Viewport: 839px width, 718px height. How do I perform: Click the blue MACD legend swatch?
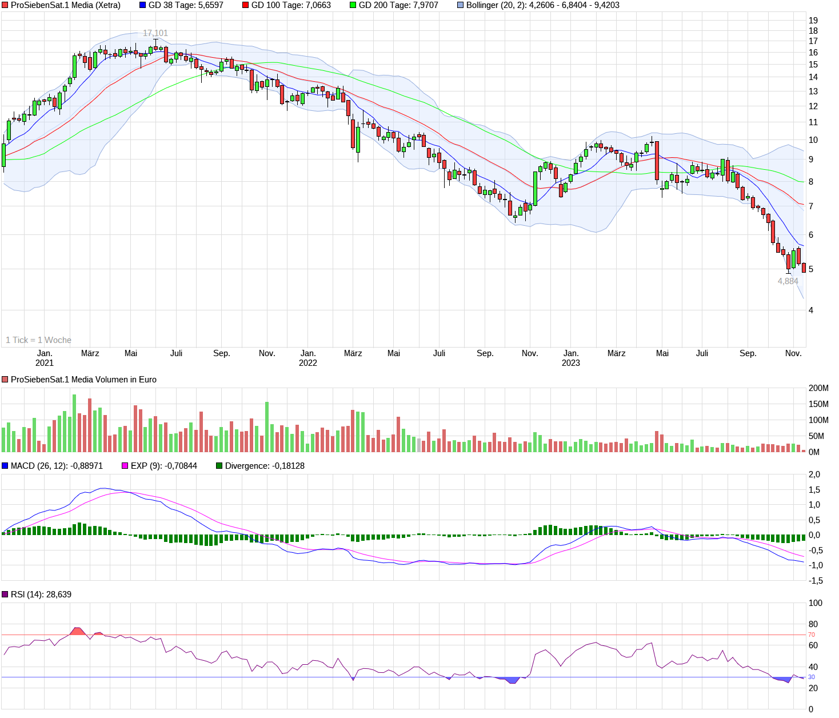[x=5, y=466]
